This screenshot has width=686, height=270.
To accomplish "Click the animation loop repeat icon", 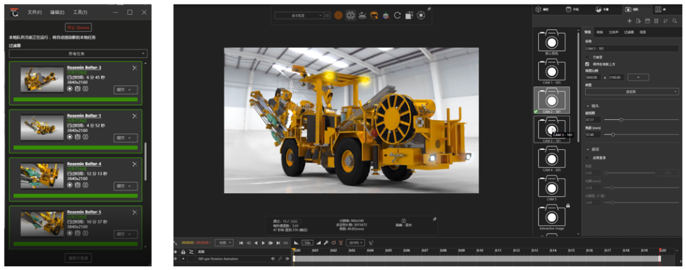I will (333, 243).
